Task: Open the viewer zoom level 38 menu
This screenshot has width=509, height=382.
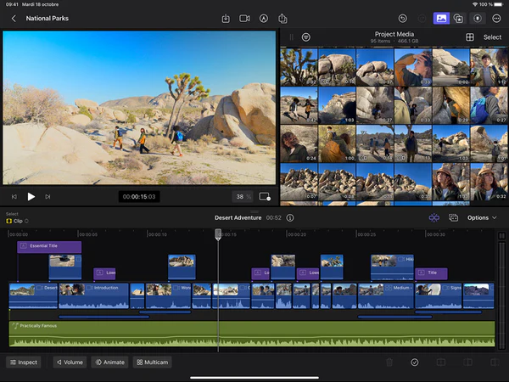Action: [243, 196]
